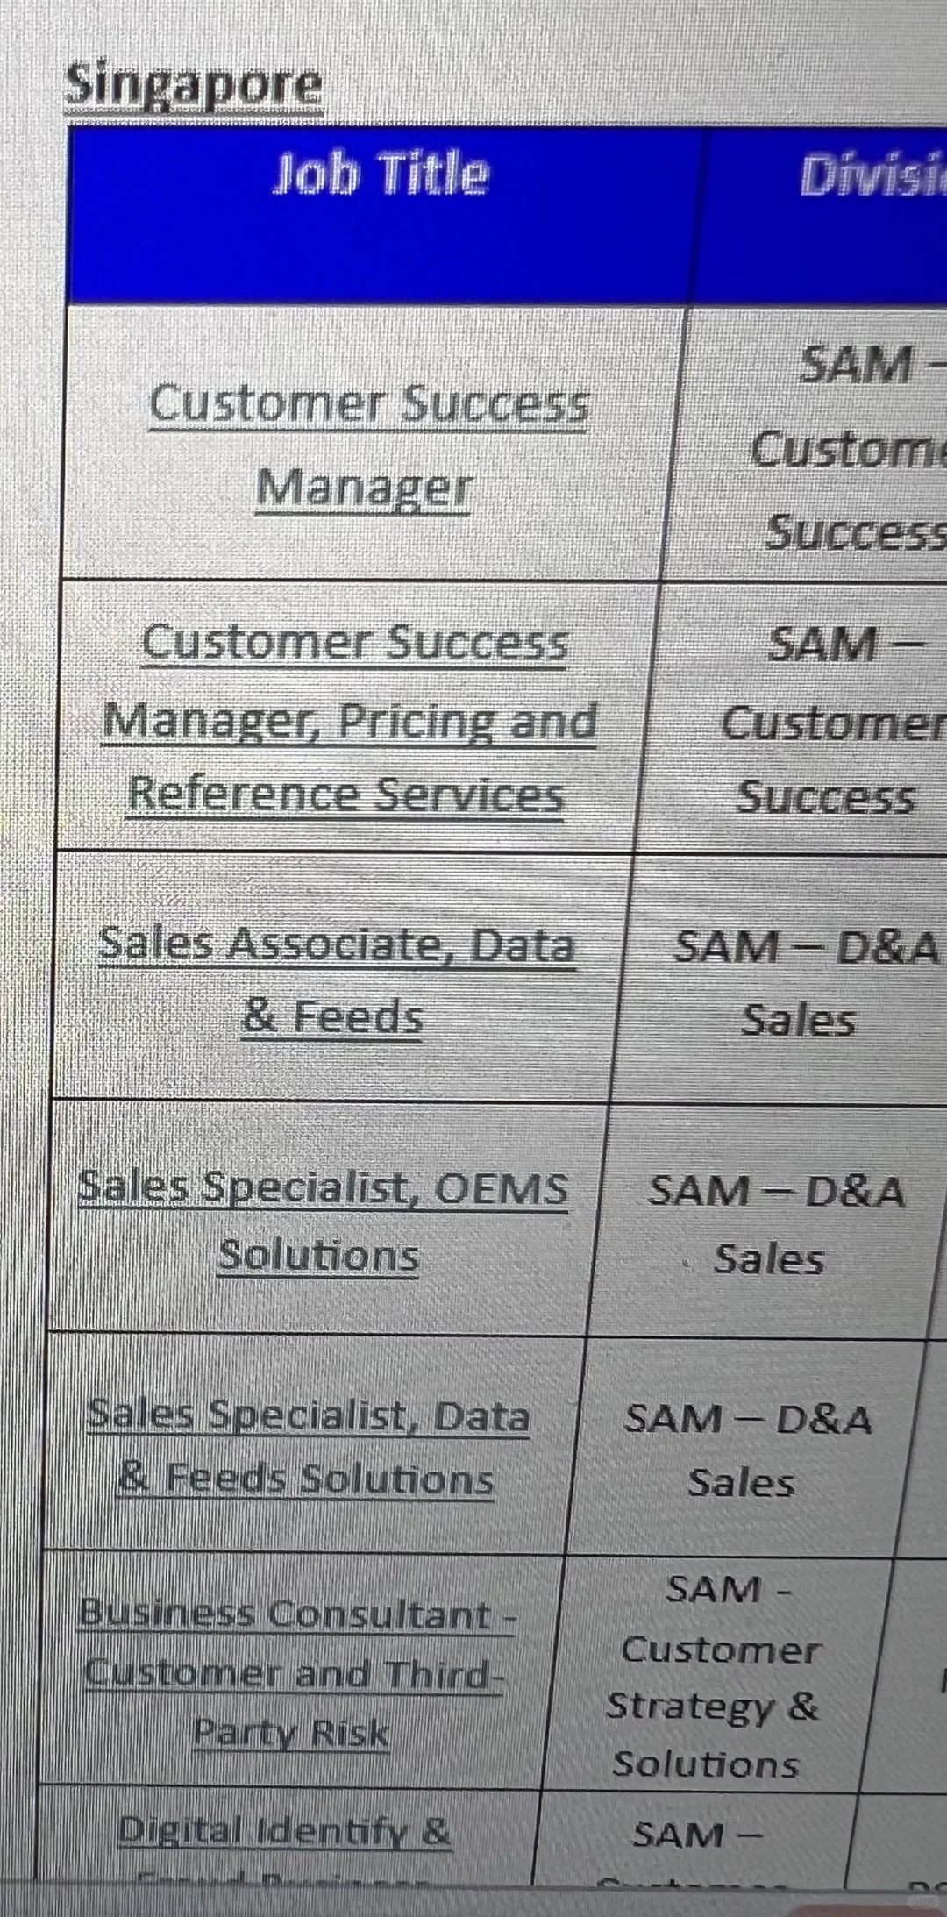Open Sales Specialist, OEMS Solutions link
Image resolution: width=947 pixels, height=1917 pixels.
coord(322,1220)
